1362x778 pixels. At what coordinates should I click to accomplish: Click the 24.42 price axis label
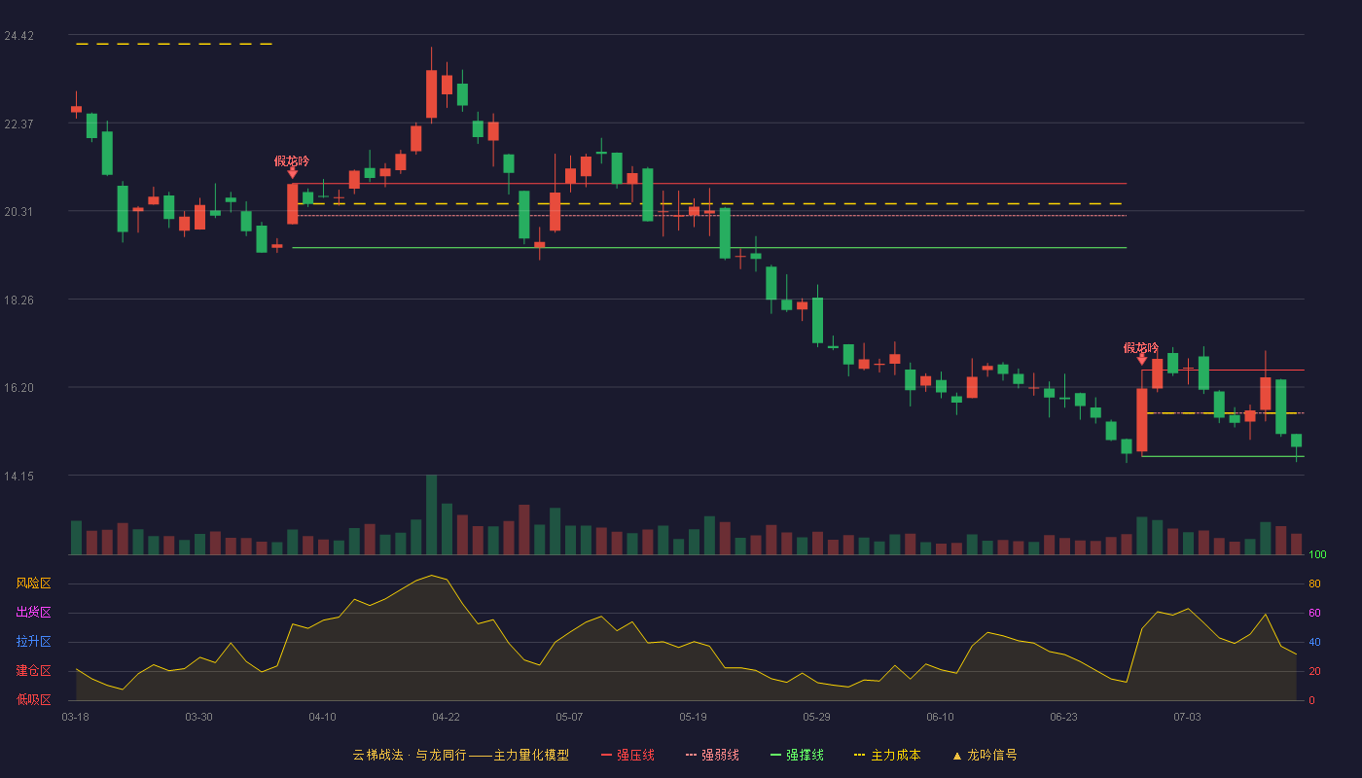[x=18, y=36]
